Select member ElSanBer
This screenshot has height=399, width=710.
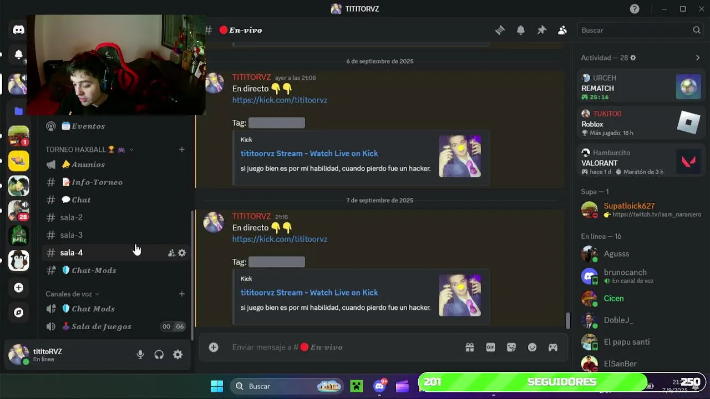point(641,364)
